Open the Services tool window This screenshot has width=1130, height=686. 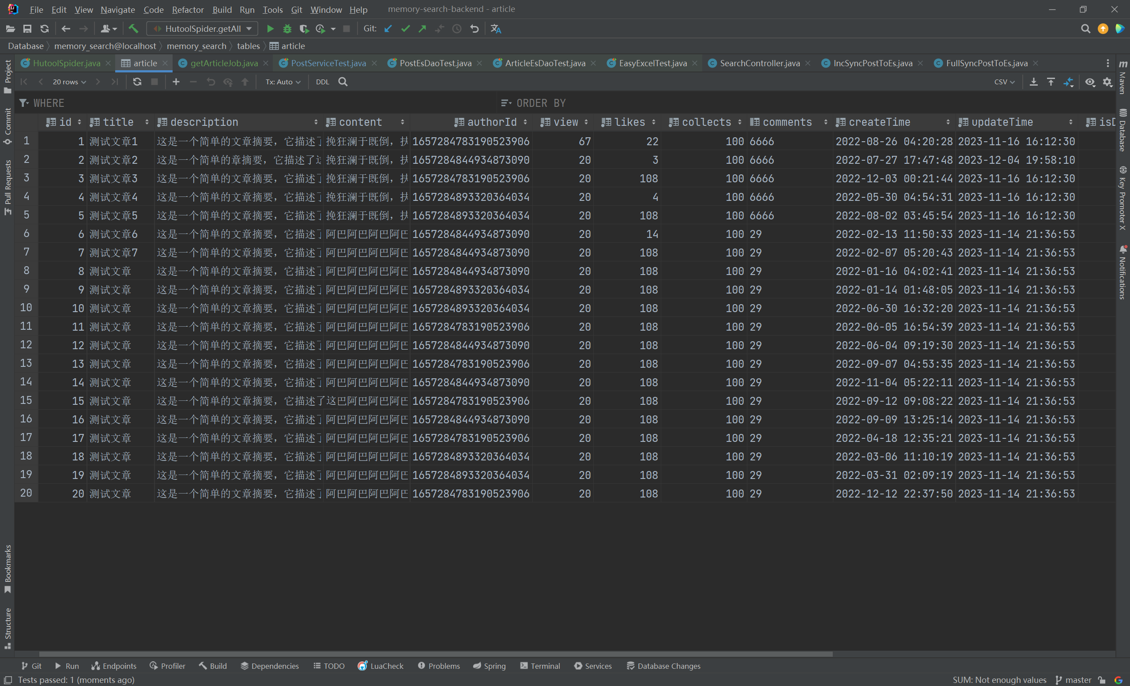click(592, 666)
